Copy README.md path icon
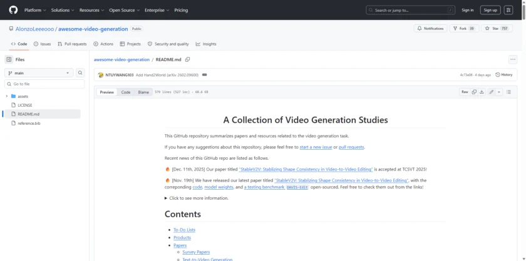The image size is (526, 261). click(187, 59)
